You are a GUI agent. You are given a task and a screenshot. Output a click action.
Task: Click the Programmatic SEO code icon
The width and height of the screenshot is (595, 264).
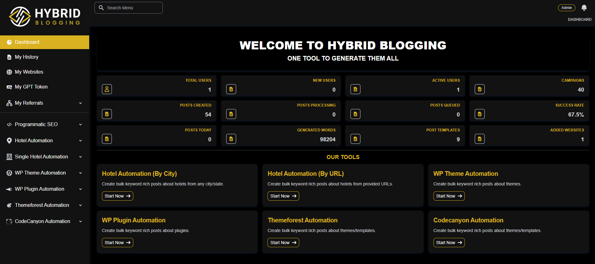[9, 125]
